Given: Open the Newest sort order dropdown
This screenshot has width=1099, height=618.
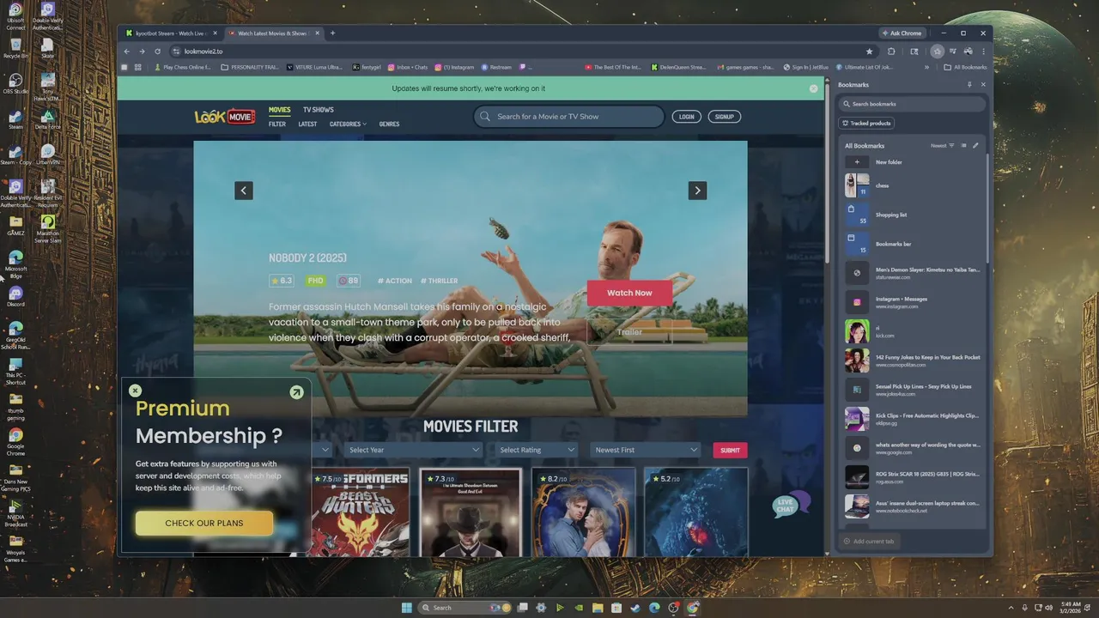Looking at the screenshot, I should [x=942, y=146].
